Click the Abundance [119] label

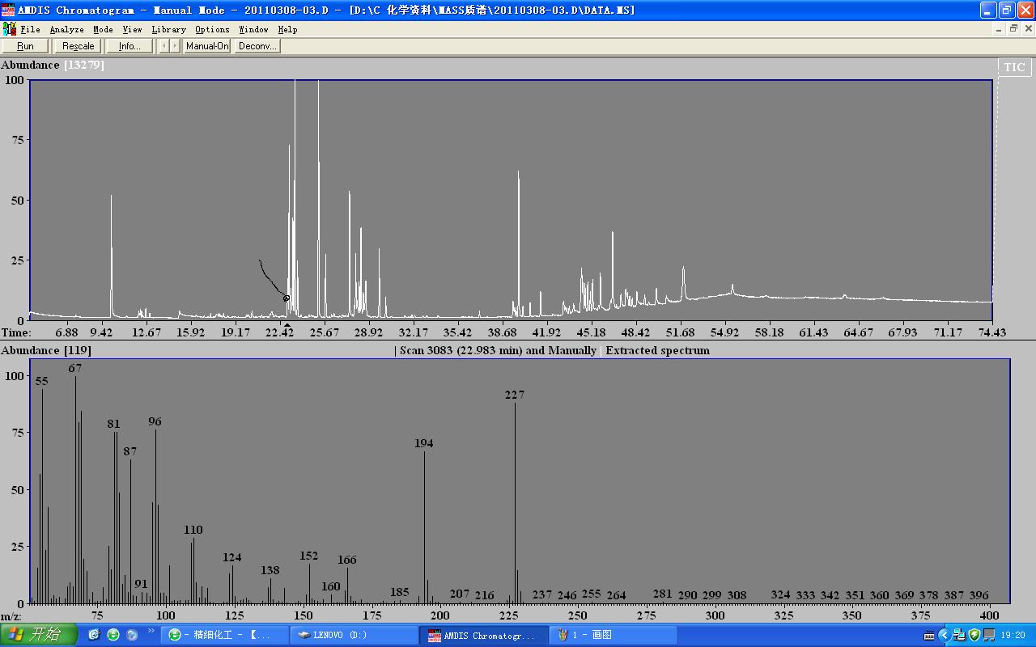click(x=46, y=350)
